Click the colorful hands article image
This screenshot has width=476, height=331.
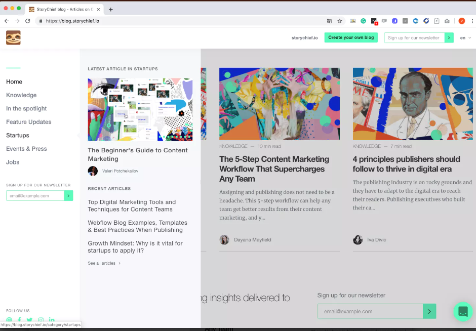tap(280, 104)
